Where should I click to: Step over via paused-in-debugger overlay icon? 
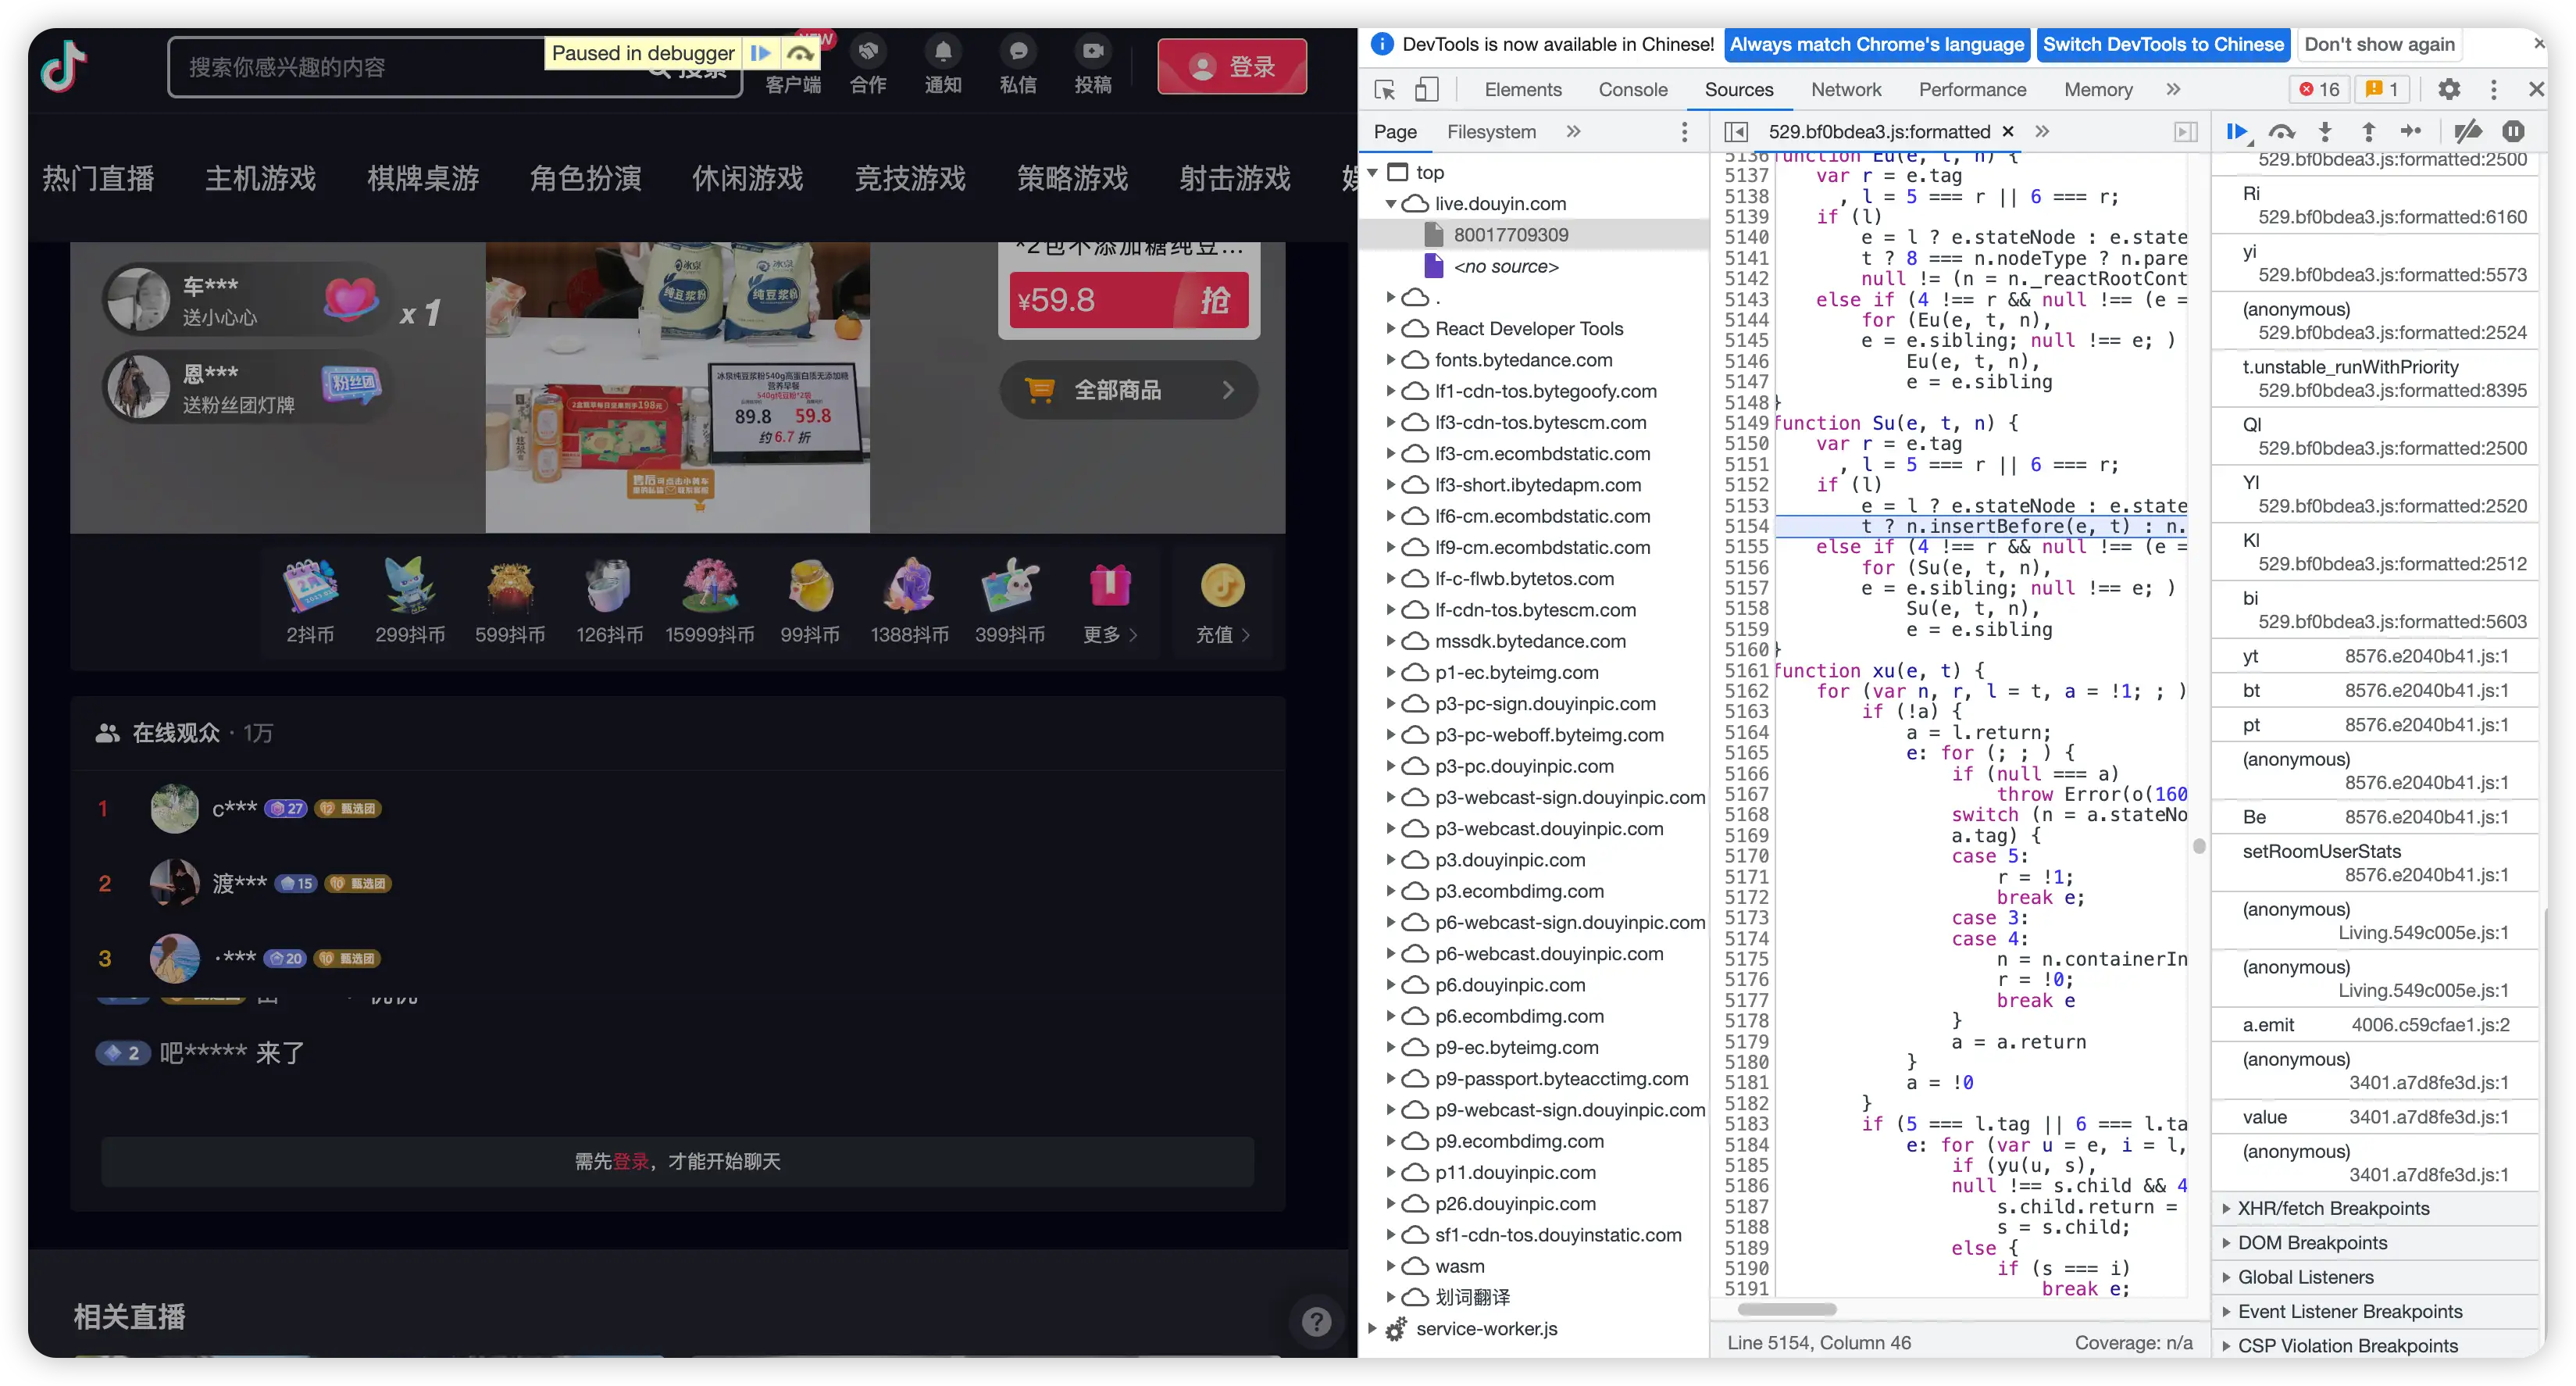coord(799,53)
